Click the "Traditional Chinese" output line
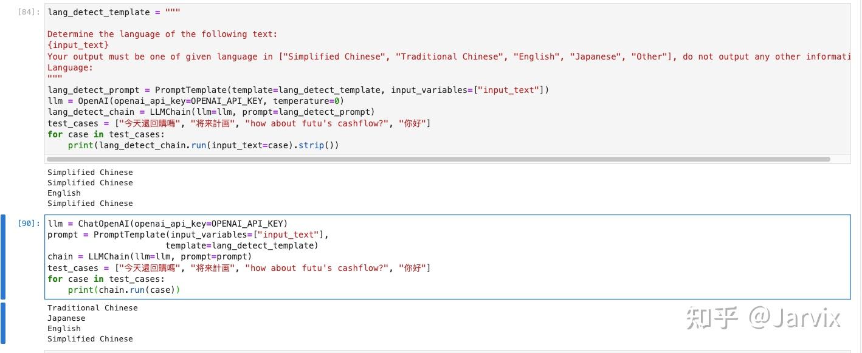 (92, 308)
